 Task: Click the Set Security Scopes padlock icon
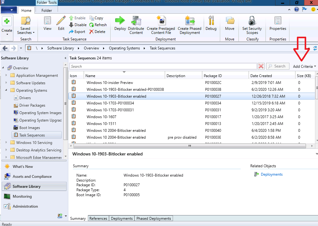point(252,21)
